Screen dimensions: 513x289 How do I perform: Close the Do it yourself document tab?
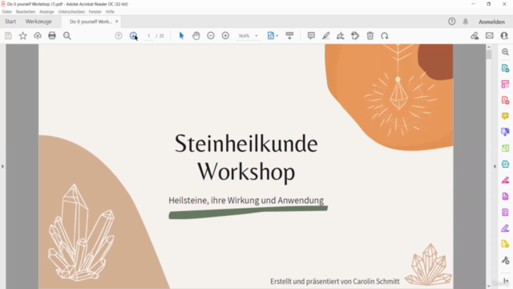[117, 22]
